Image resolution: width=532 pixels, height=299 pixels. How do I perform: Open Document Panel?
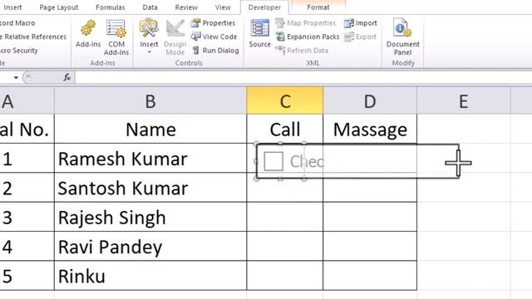point(402,37)
